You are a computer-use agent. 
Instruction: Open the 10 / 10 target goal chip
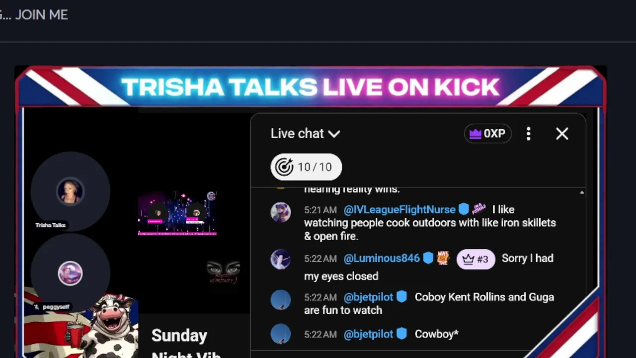tap(306, 167)
